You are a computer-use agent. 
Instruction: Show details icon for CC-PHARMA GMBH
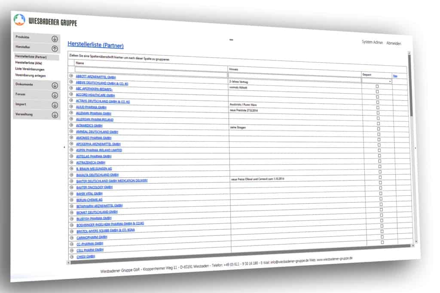[72, 244]
